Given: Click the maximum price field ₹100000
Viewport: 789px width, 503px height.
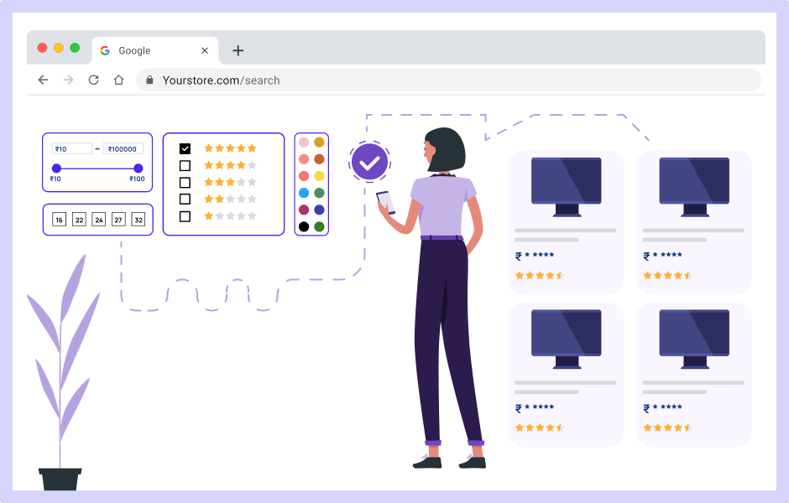Looking at the screenshot, I should [x=123, y=148].
